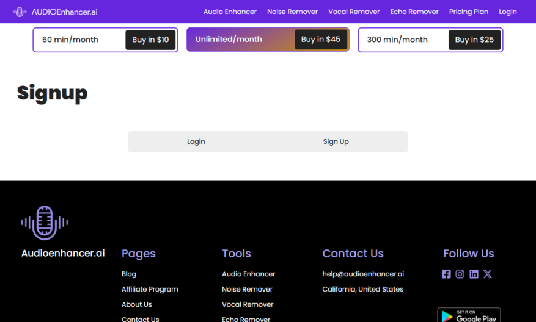Click the Contact Us footer heading

[353, 254]
